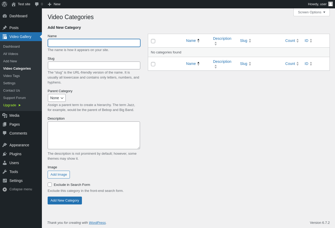This screenshot has width=335, height=228.
Task: Click the WordPress logo icon
Action: [x=4, y=4]
